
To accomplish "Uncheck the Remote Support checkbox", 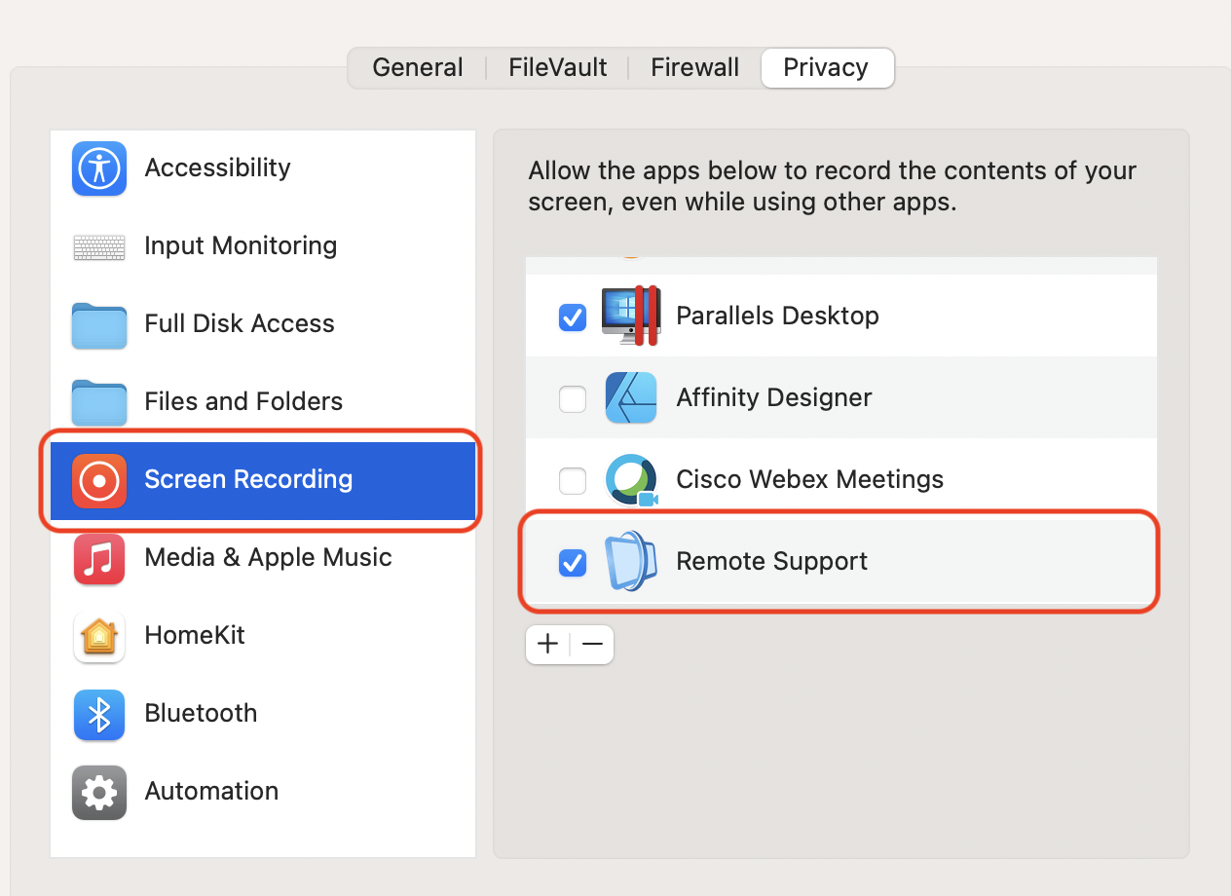I will click(573, 563).
